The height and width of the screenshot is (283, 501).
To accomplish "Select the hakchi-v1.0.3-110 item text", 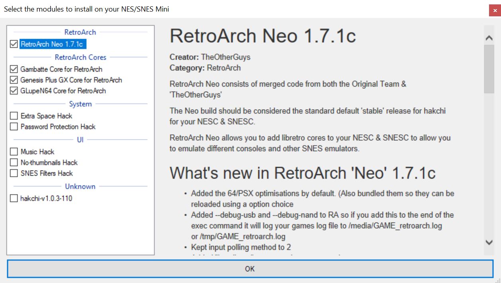I will (x=46, y=198).
